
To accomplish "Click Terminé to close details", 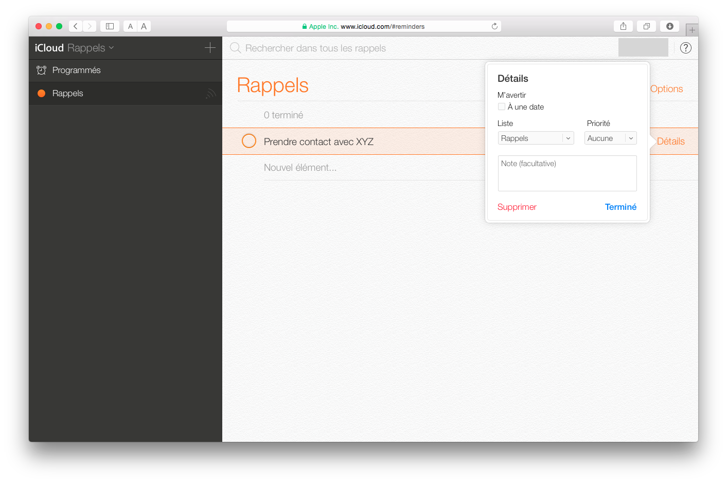I will click(620, 207).
